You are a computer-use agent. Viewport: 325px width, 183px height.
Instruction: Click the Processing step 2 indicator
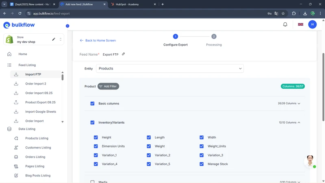point(214,37)
